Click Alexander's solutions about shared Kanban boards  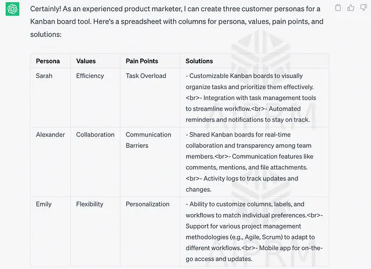coord(249,162)
